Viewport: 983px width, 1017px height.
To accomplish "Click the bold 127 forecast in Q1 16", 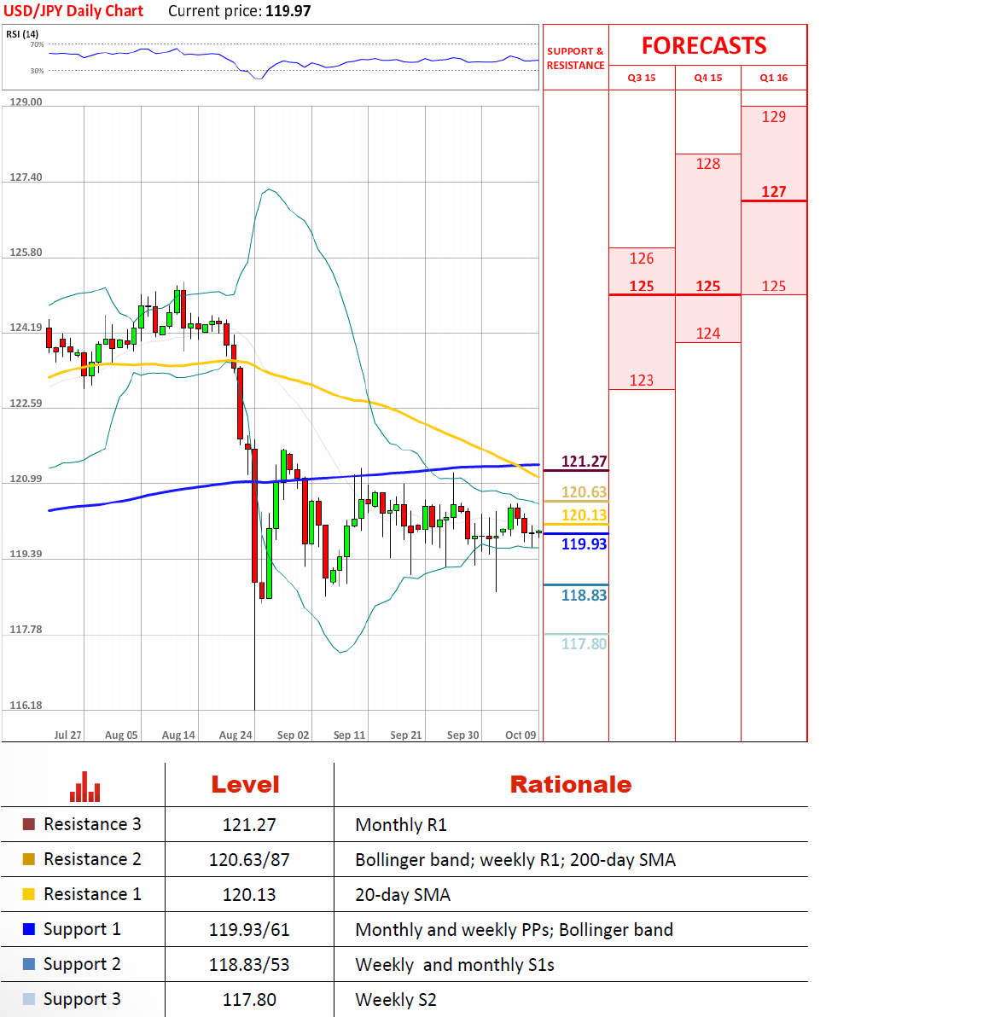I will click(x=774, y=192).
